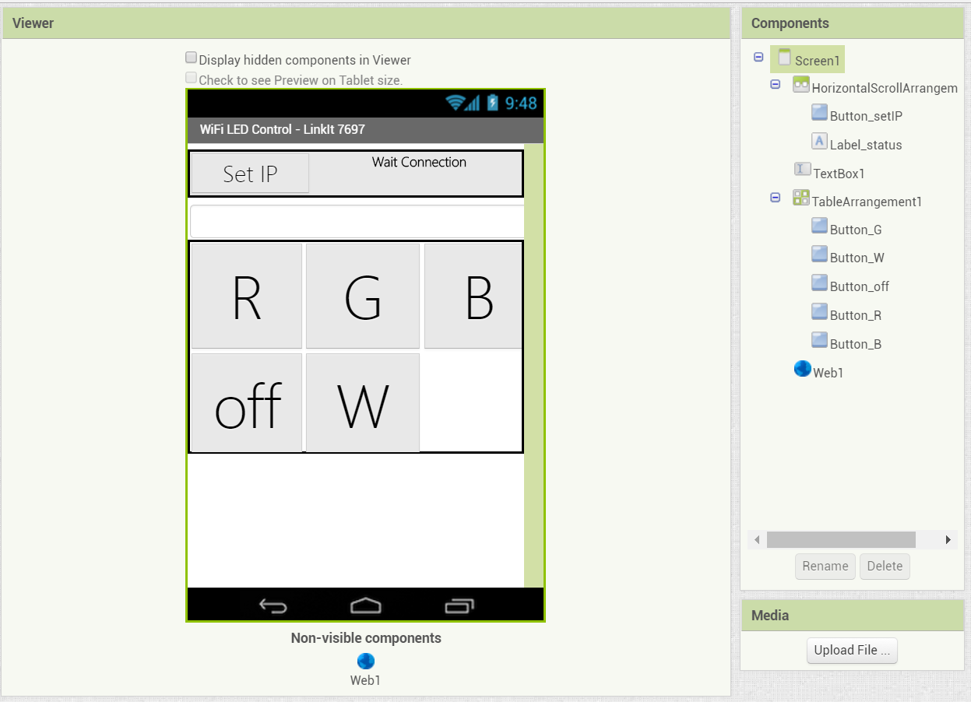The image size is (971, 702).
Task: Click the WiFi LED Control title bar
Action: (x=365, y=129)
